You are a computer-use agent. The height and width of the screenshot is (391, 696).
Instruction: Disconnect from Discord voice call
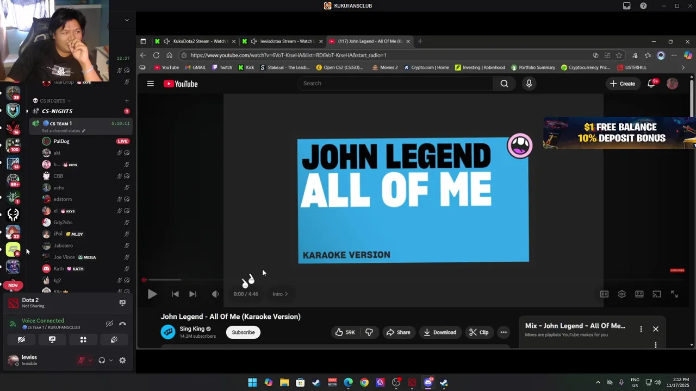122,324
